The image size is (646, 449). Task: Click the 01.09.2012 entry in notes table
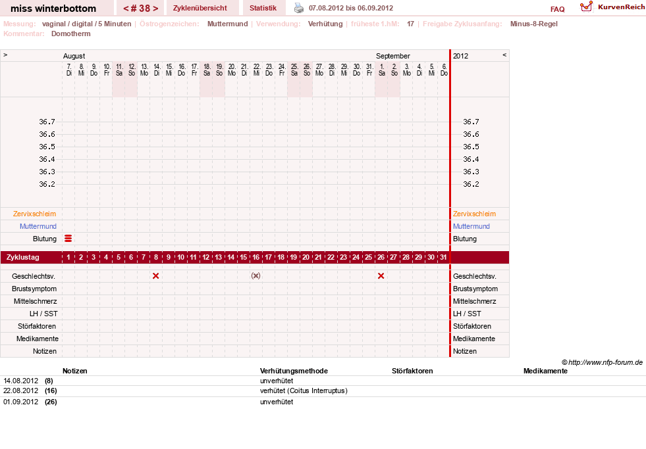pos(20,402)
